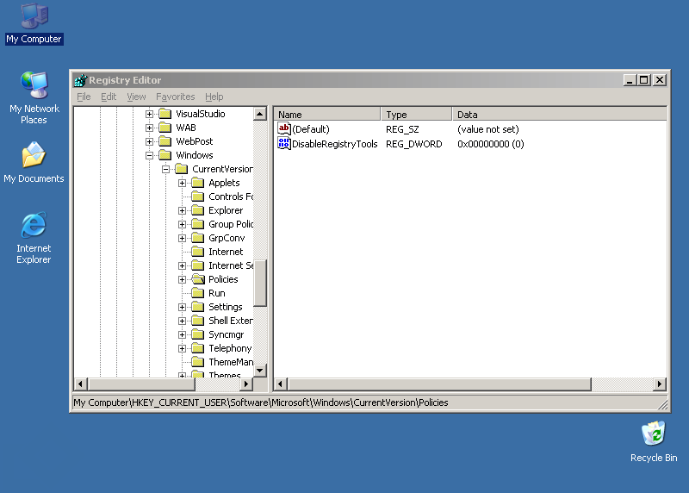This screenshot has width=689, height=493.
Task: Click the Applets folder icon
Action: [198, 183]
